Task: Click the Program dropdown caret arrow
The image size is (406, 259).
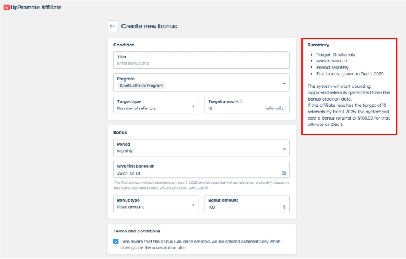Action: point(285,83)
